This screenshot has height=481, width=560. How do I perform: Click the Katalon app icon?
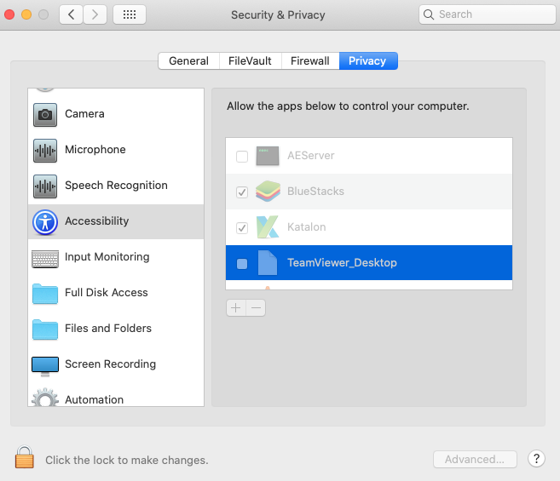268,227
